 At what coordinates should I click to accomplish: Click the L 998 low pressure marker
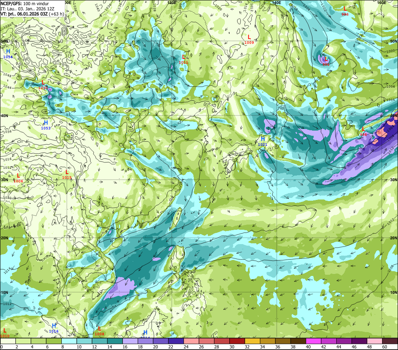tap(363, 131)
